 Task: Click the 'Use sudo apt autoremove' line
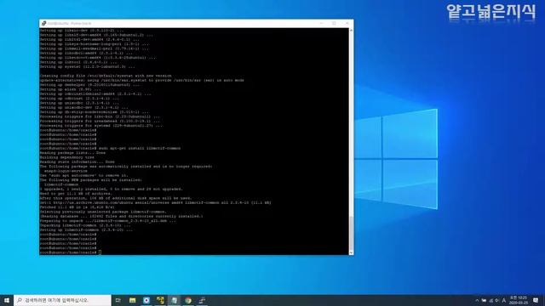[84, 175]
